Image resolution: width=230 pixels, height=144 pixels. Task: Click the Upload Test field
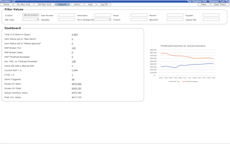pos(211,19)
